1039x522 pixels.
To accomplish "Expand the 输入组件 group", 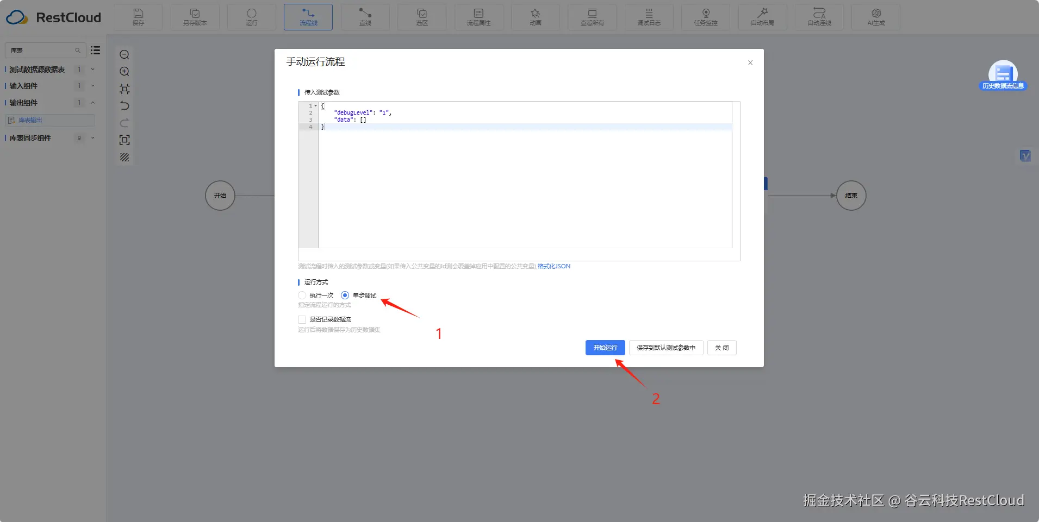I will click(x=93, y=86).
